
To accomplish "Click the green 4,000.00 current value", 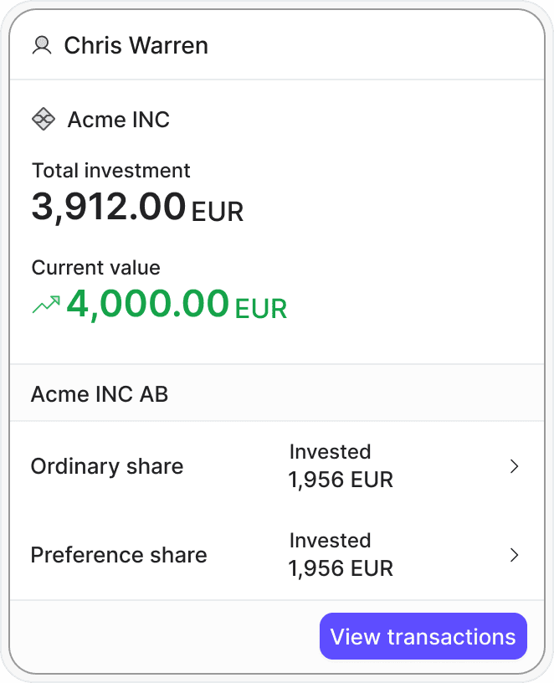I will point(148,303).
